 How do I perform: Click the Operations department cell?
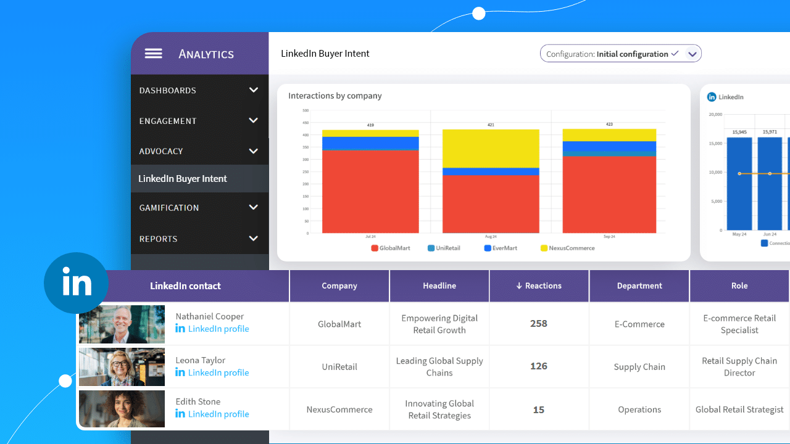coord(639,409)
